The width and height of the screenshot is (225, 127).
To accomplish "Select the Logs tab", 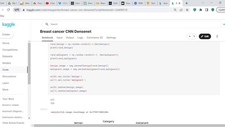I will pyautogui.click(x=80, y=38).
